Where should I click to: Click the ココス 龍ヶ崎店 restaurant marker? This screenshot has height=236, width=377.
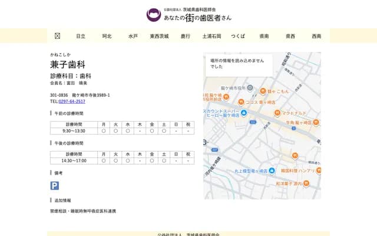point(241,102)
